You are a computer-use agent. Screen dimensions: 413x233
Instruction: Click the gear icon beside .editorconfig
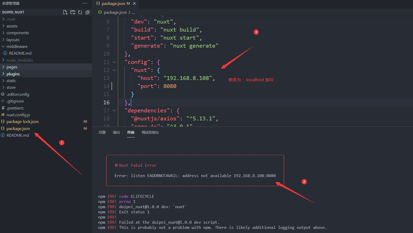3,94
